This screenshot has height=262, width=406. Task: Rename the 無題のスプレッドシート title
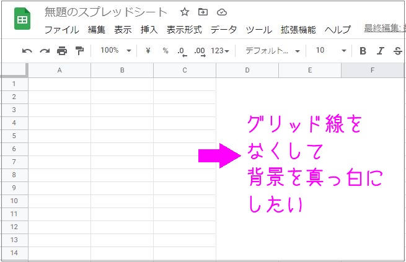click(x=106, y=12)
